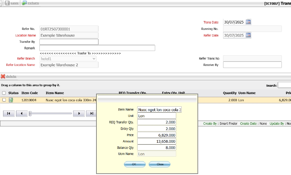Go to last page in grid pager
Image resolution: width=291 pixels, height=175 pixels.
click(x=91, y=113)
